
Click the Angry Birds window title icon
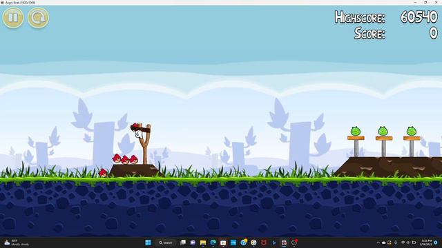pos(2,3)
